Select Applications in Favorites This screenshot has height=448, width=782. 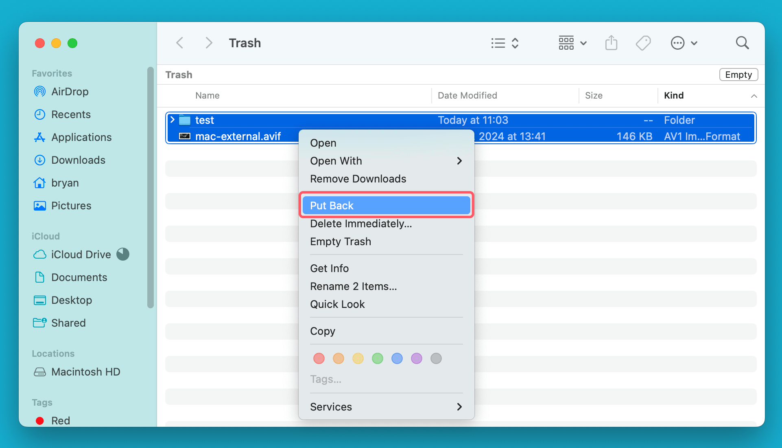pyautogui.click(x=81, y=137)
